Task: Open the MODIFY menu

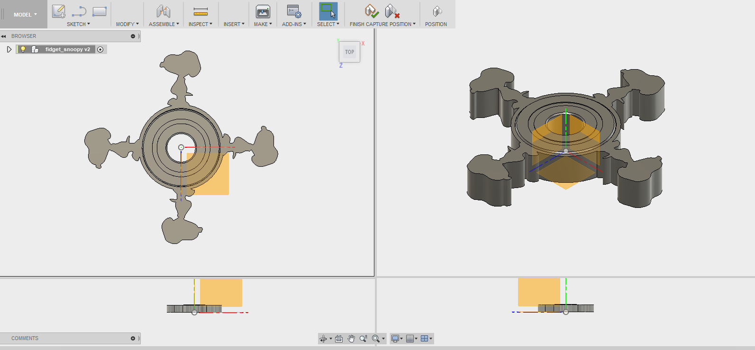Action: pos(127,24)
